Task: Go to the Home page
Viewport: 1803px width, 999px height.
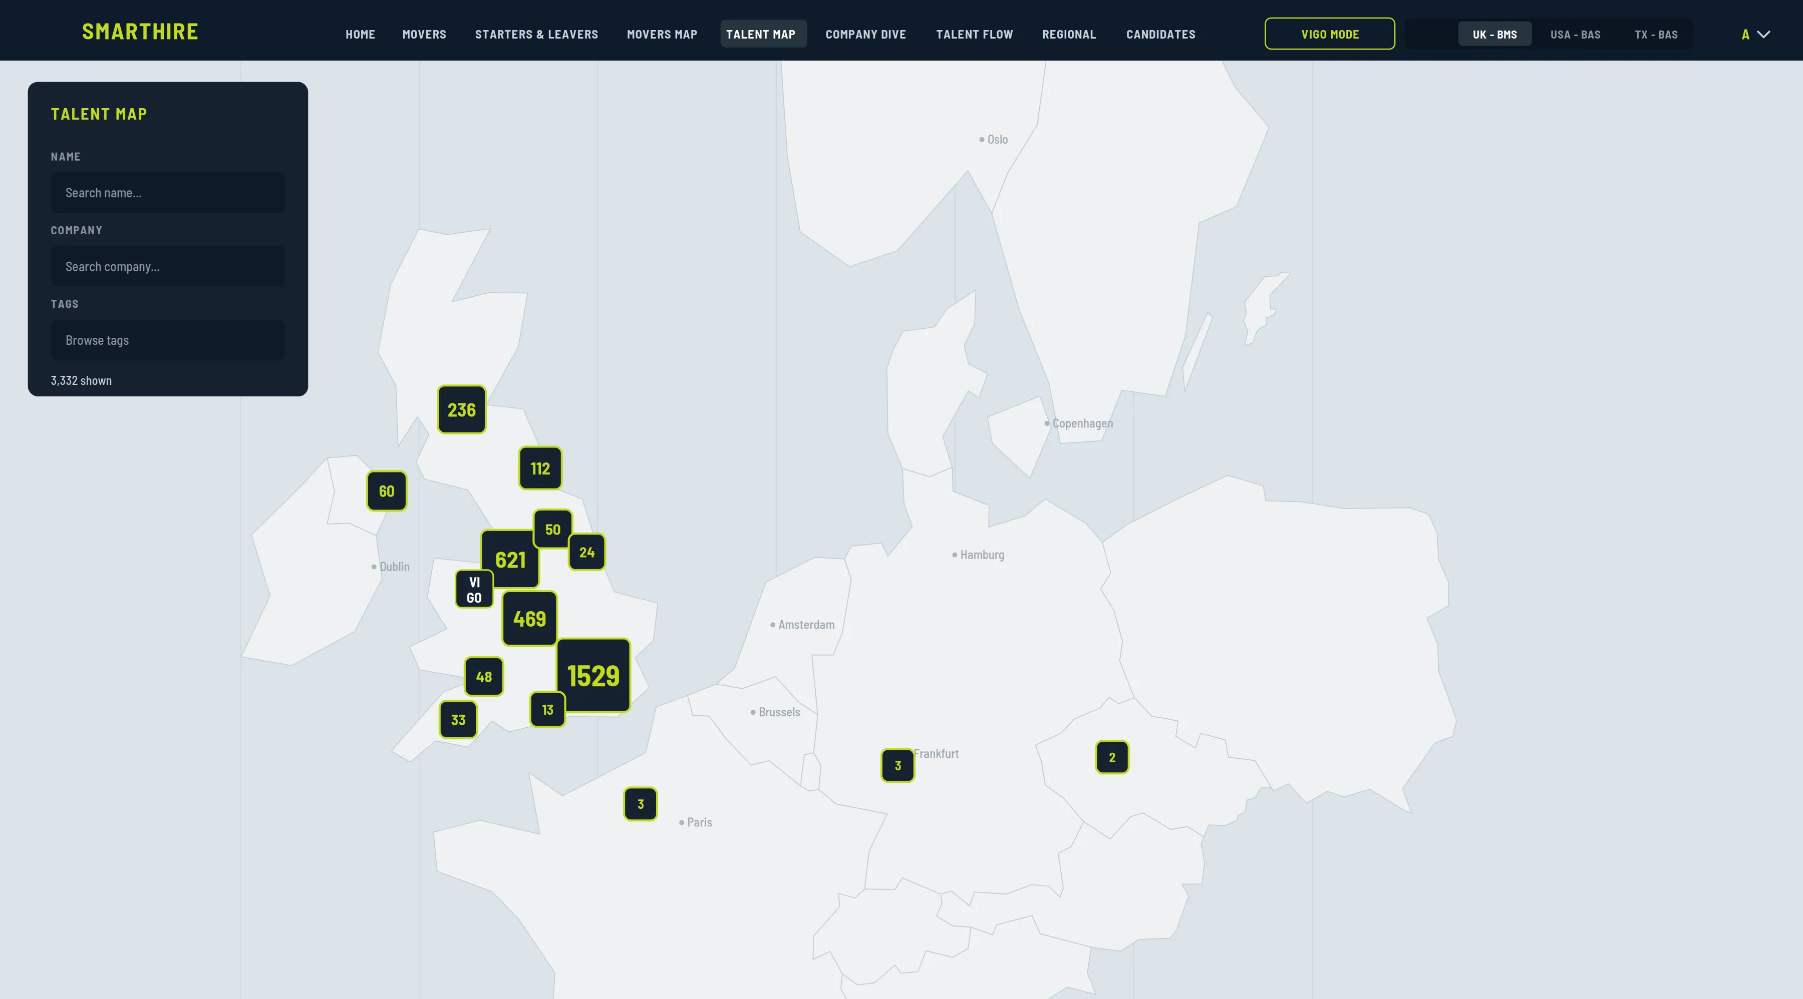Action: (361, 34)
